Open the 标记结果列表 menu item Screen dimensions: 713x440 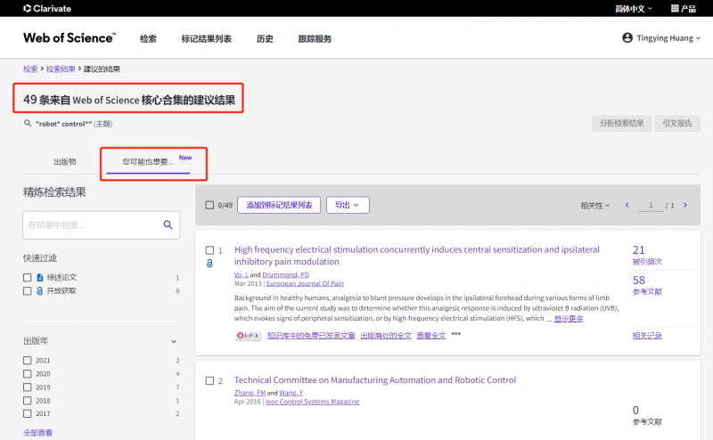206,39
